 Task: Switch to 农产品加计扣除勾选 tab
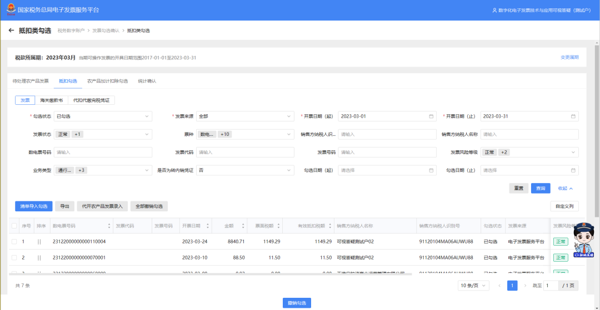point(108,81)
